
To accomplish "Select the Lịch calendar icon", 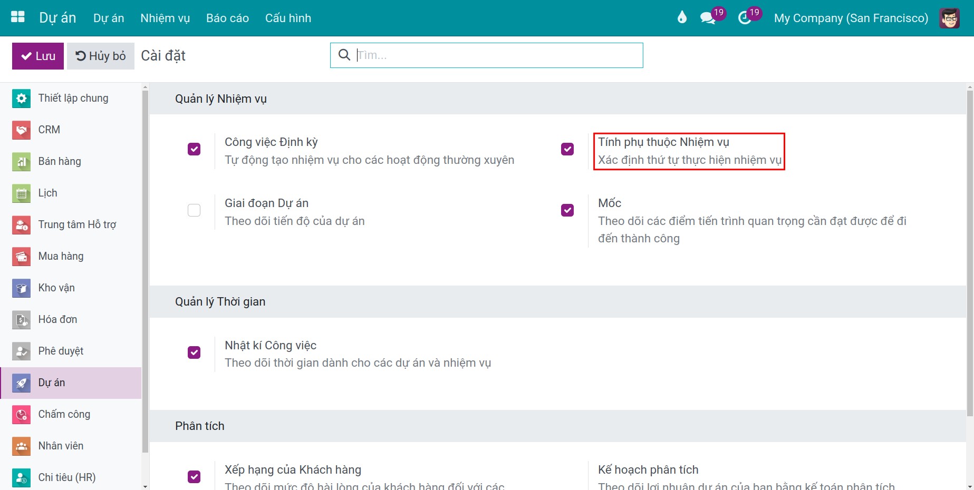I will click(x=21, y=193).
